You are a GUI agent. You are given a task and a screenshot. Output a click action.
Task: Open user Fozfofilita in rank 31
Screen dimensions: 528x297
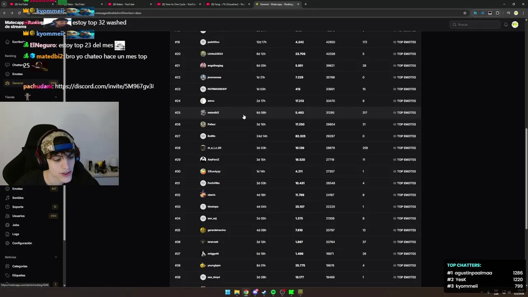[x=213, y=183]
